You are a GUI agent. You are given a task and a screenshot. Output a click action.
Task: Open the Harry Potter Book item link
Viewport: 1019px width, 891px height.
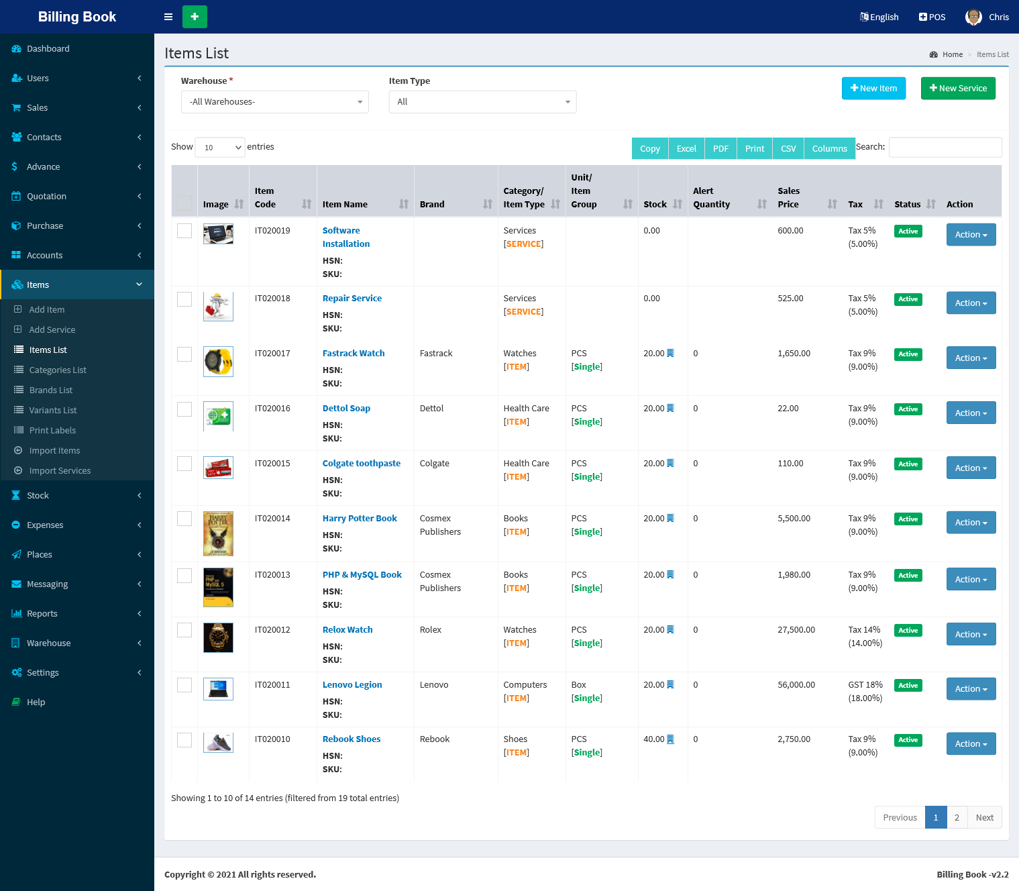pos(360,519)
